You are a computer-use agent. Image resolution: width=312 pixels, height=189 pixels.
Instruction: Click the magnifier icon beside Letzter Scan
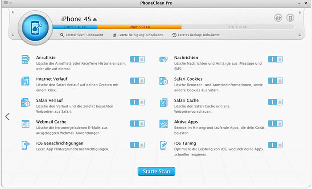coord(62,35)
